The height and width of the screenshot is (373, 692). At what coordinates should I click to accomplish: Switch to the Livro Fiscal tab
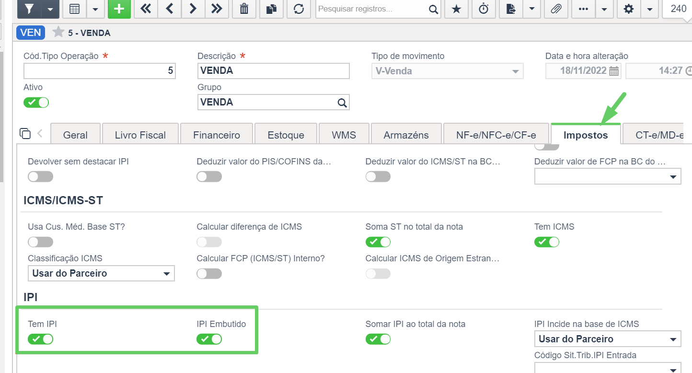pos(140,135)
